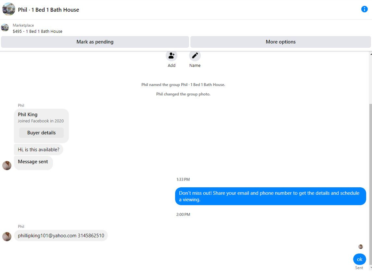This screenshot has height=273, width=372.
Task: Click the Mark as pending button
Action: pyautogui.click(x=95, y=42)
